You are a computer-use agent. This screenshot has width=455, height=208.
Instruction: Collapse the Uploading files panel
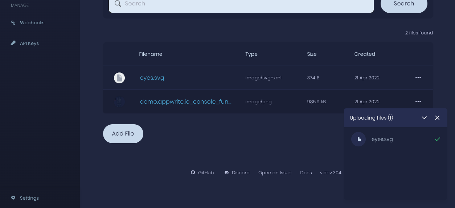click(424, 118)
